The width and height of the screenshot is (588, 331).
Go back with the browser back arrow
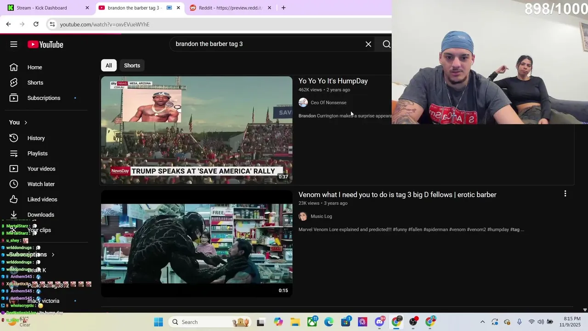[x=8, y=24]
